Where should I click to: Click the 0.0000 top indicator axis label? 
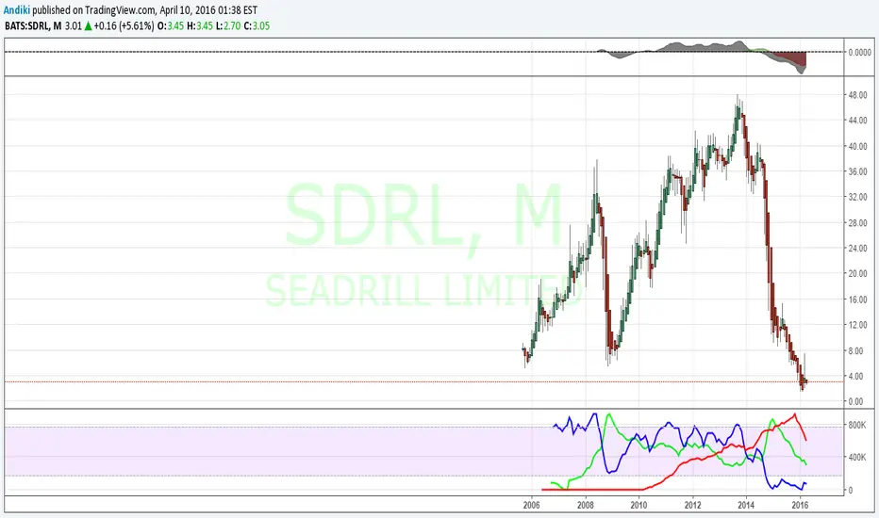pyautogui.click(x=860, y=52)
